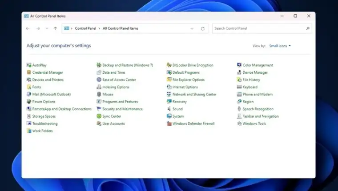Click the search magnifier icon
Screen dimensions: 338x191
[x=308, y=28]
